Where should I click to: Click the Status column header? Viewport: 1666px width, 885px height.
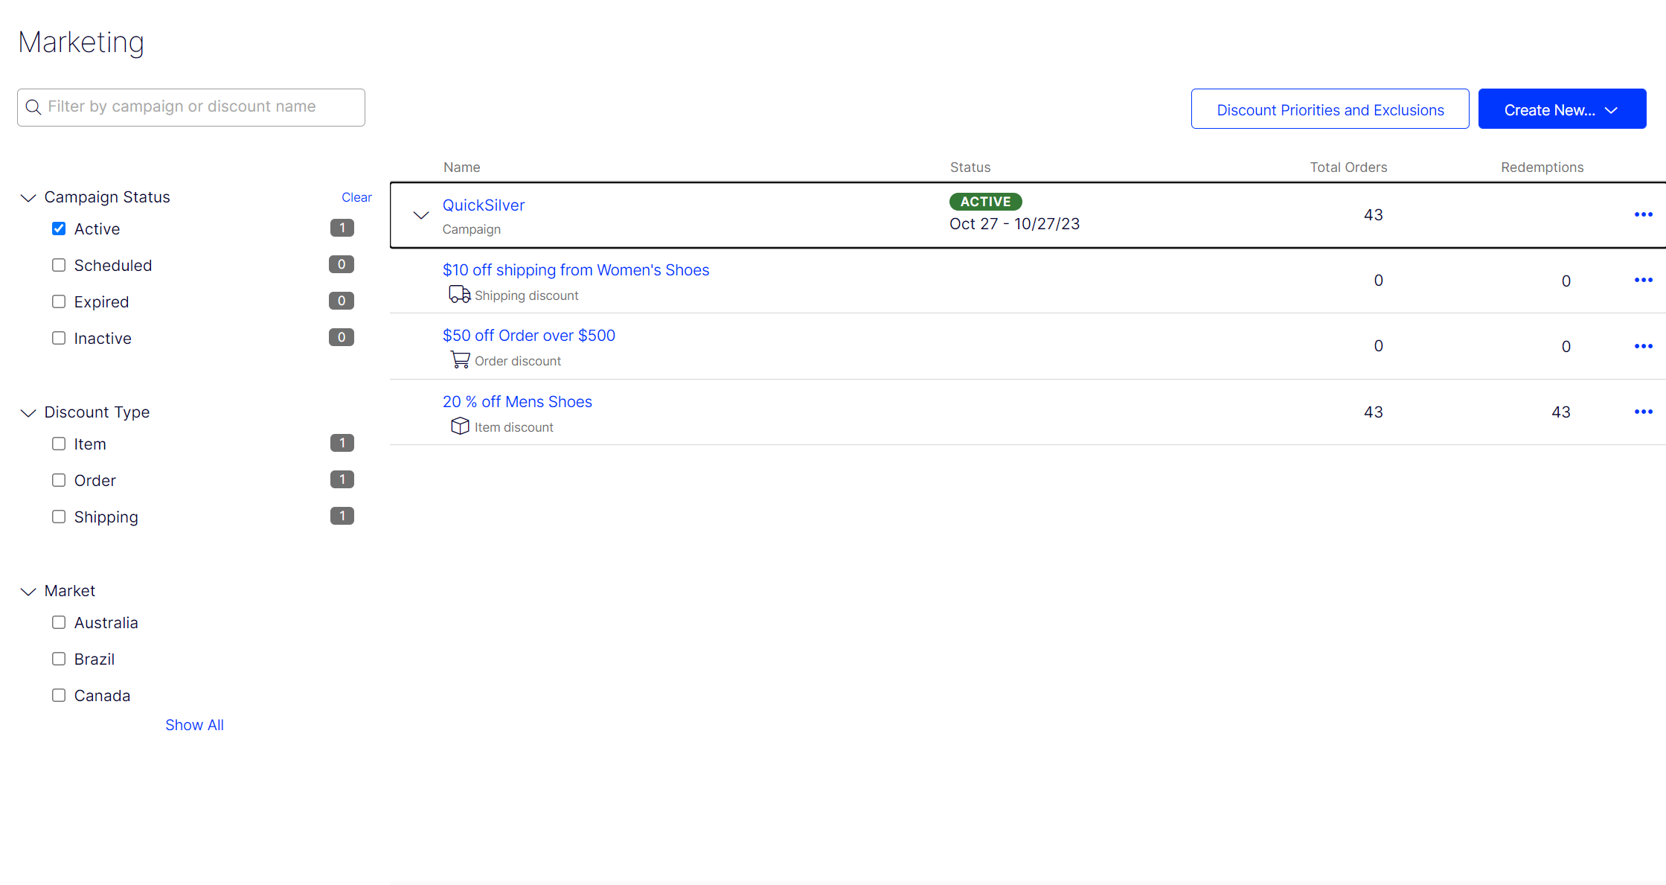pos(970,167)
